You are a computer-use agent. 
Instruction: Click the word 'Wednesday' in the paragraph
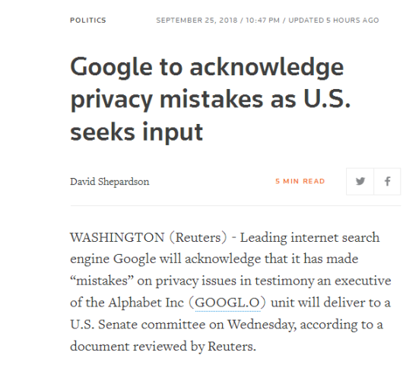(x=262, y=325)
